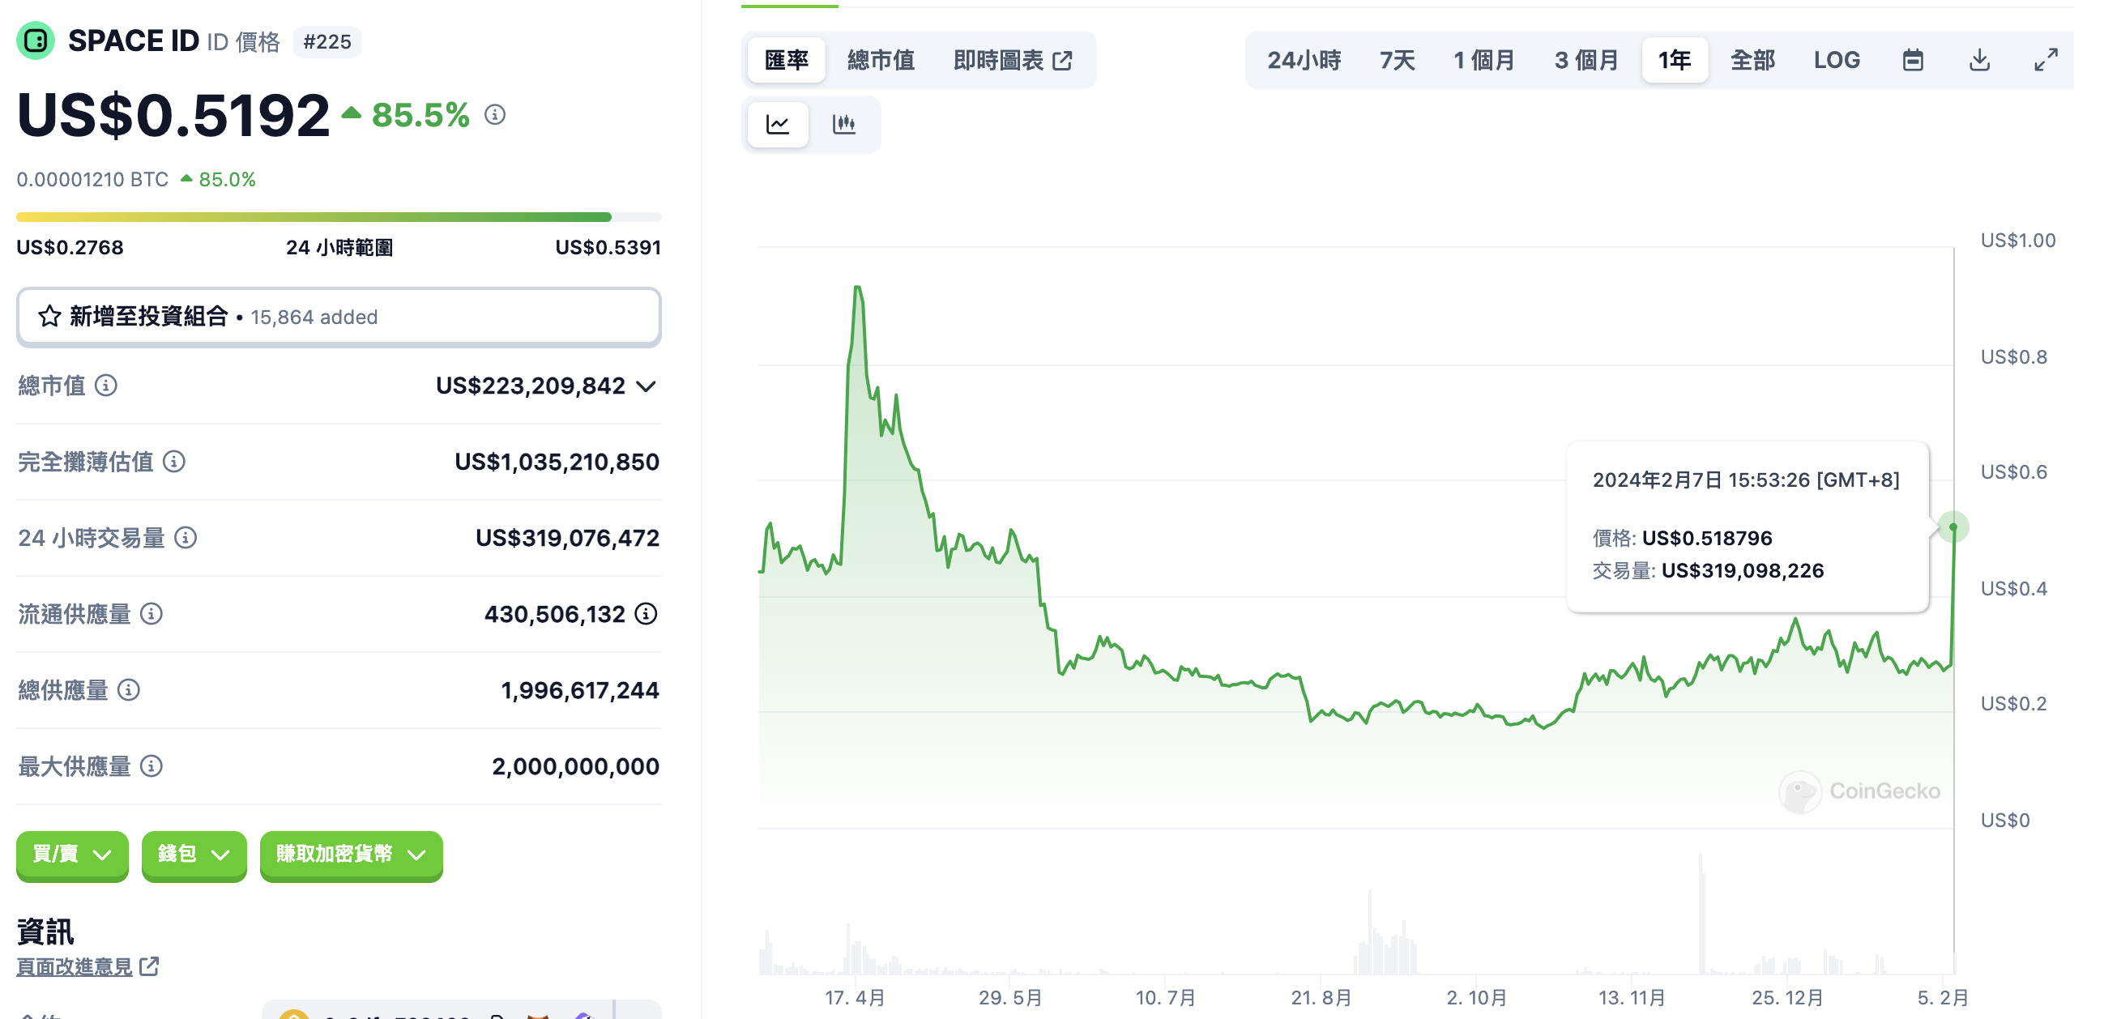
Task: Open the 錢包 dropdown
Action: (194, 855)
